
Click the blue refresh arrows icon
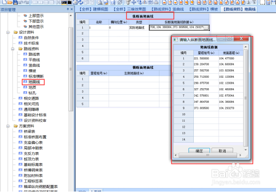click(x=81, y=2)
